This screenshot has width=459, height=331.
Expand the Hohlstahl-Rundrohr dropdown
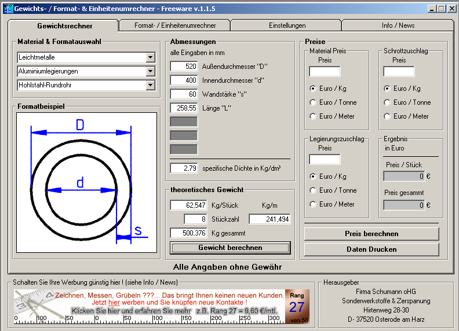pyautogui.click(x=151, y=85)
